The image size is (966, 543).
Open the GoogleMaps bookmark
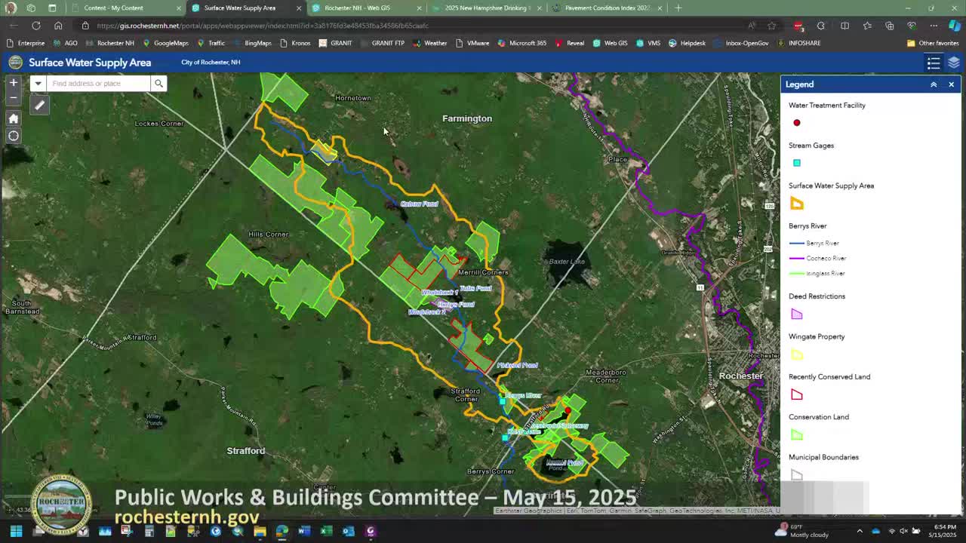165,43
